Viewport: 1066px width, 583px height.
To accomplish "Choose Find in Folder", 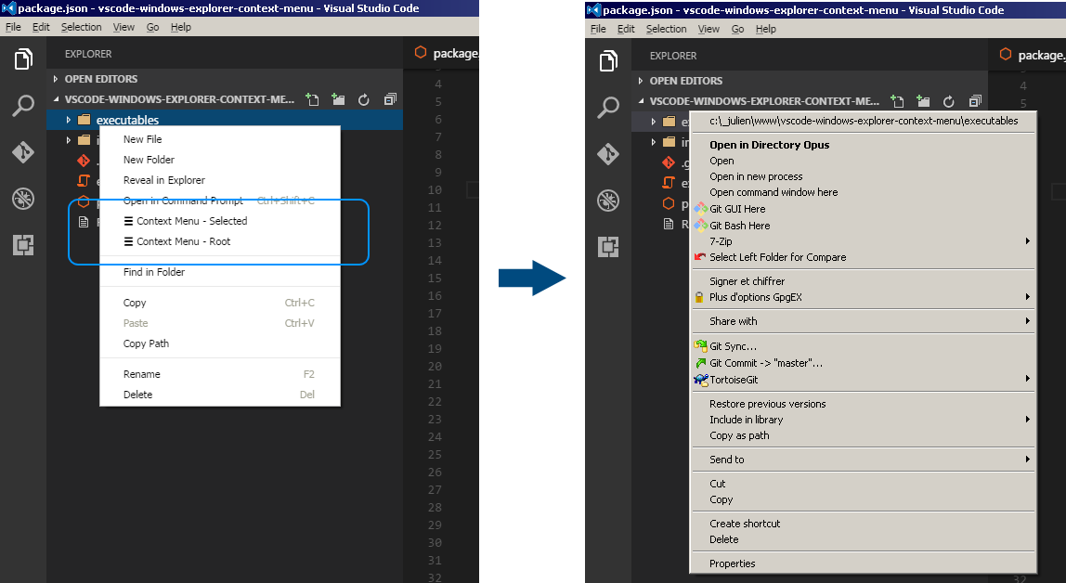I will coord(219,272).
